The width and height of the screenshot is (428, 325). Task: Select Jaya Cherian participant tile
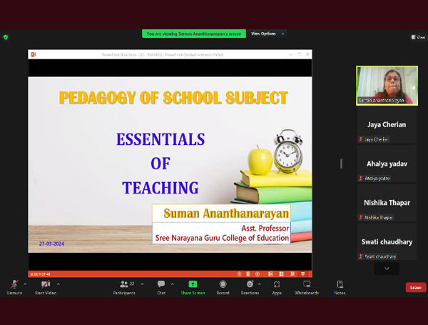(387, 124)
